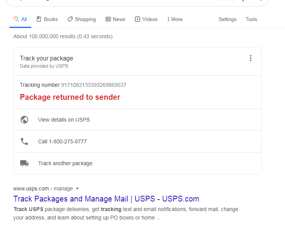The height and width of the screenshot is (229, 285).
Task: Select View details on USPS
Action: (64, 120)
